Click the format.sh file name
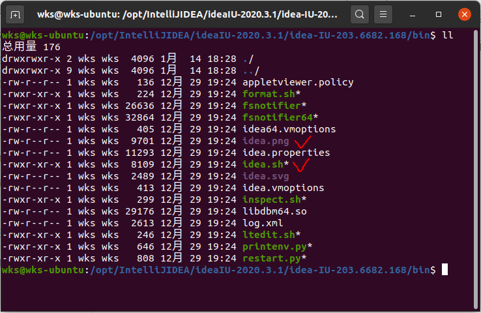This screenshot has width=481, height=313. tap(269, 94)
